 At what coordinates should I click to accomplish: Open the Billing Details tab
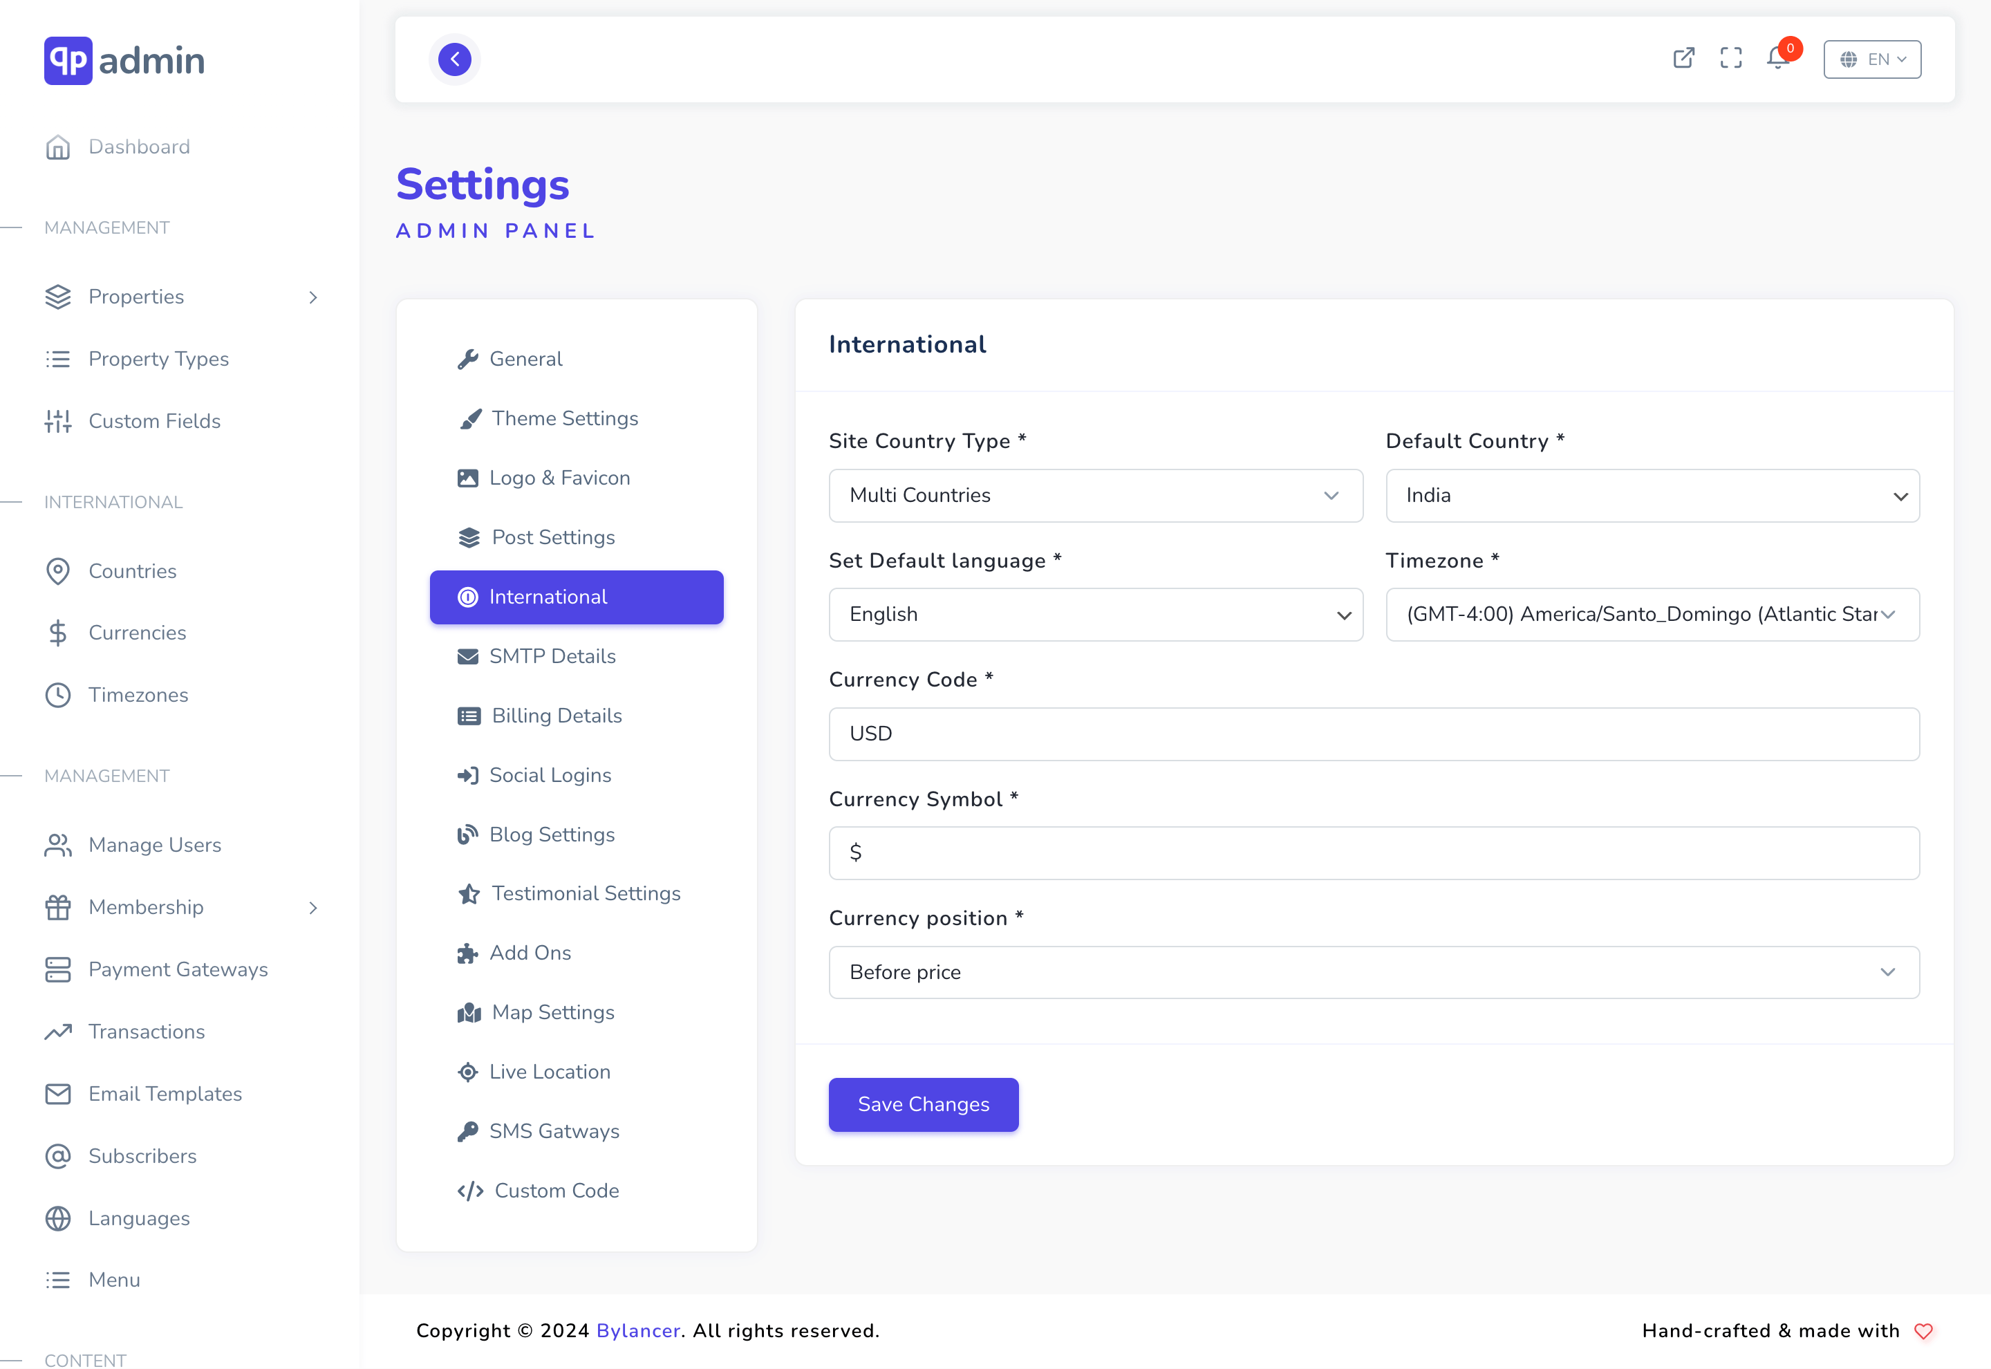(576, 716)
